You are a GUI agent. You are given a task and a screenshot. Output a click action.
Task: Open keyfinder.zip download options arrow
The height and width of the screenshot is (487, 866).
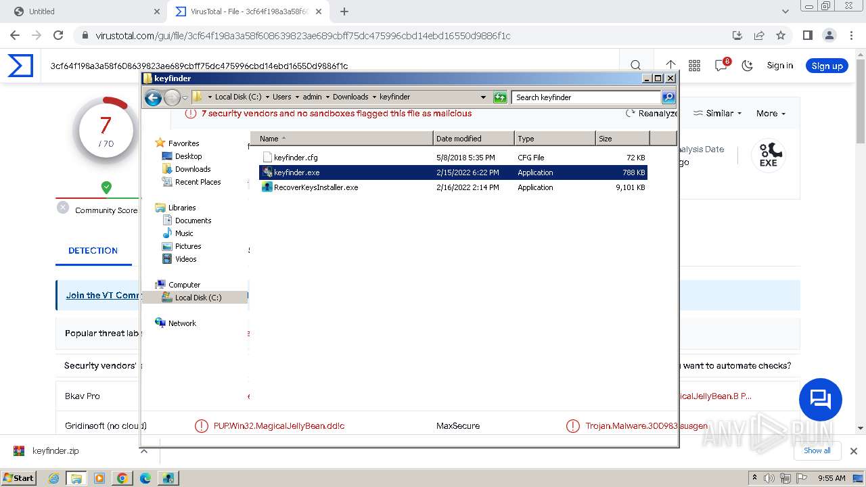point(143,451)
